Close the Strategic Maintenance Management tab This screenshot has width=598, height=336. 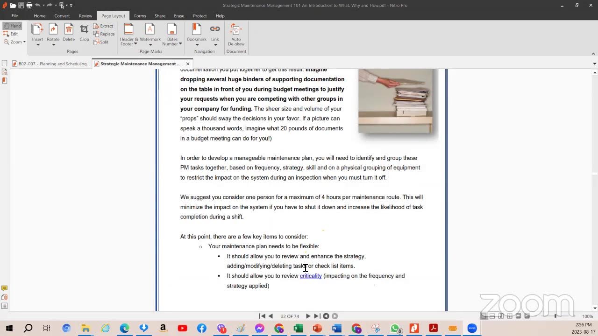pyautogui.click(x=188, y=64)
